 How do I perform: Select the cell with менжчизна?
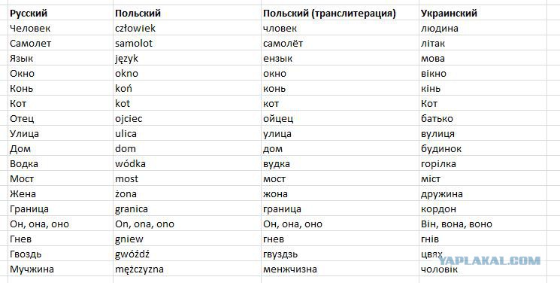[340, 269]
